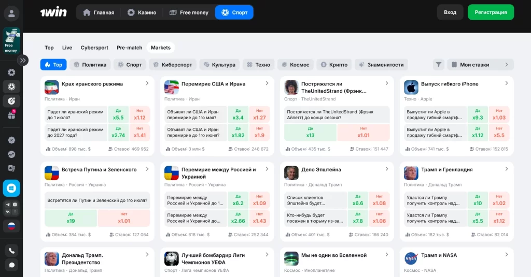Click the phone call support icon
The image size is (531, 277).
tap(11, 251)
